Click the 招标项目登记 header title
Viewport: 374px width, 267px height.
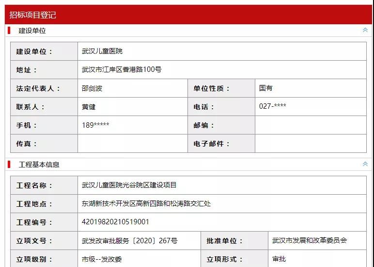point(32,15)
